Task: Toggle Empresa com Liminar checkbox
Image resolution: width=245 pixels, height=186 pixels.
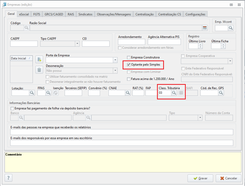Action: [129, 72]
